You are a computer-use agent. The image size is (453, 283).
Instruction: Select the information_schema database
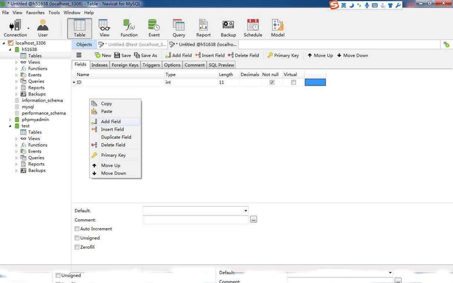coord(42,100)
